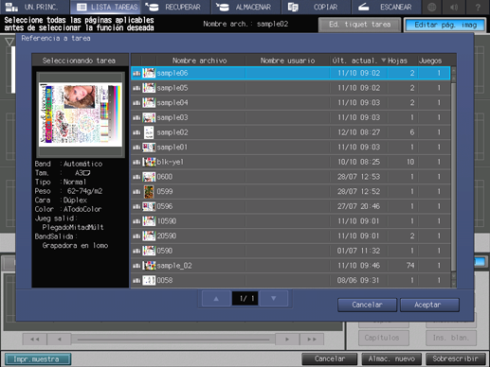Select the sample04 file name
This screenshot has height=367, width=490.
(x=172, y=103)
